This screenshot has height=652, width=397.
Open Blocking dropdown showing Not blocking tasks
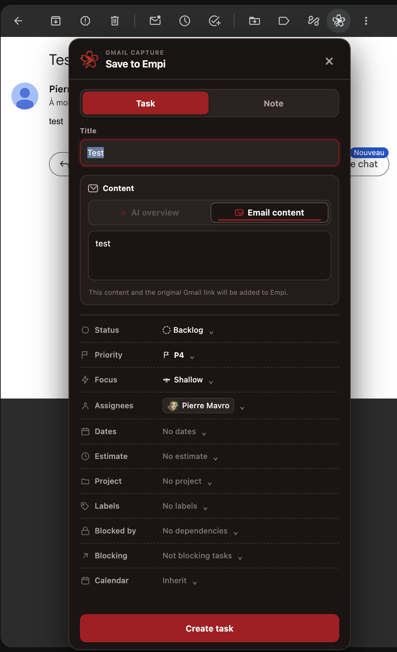click(x=203, y=556)
